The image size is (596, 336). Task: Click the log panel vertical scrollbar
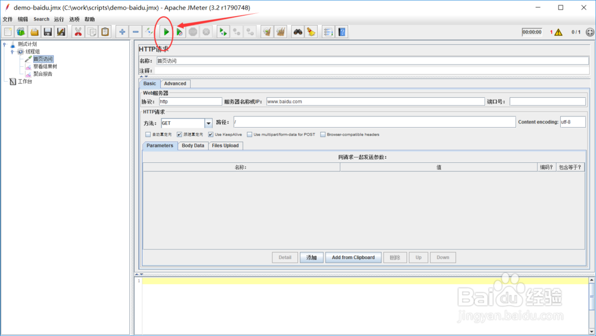(x=591, y=306)
